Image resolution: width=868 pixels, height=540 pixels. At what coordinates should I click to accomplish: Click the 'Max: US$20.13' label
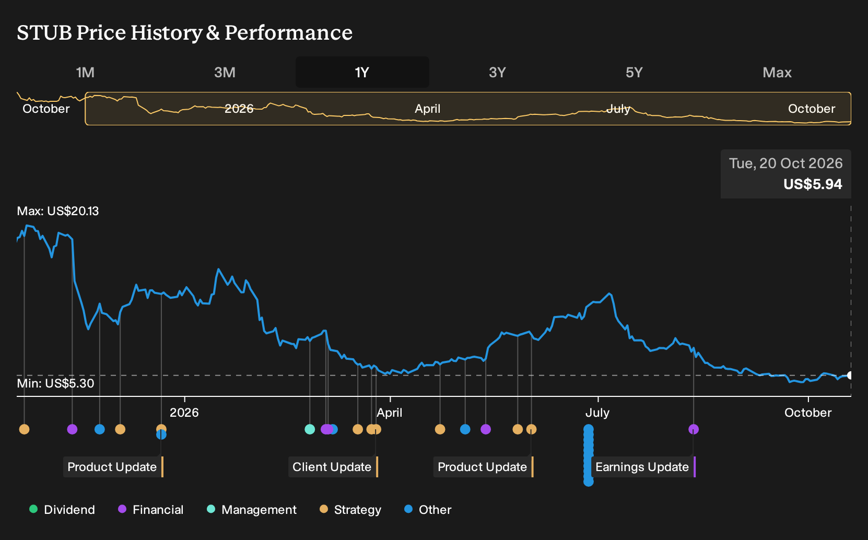[x=58, y=211]
